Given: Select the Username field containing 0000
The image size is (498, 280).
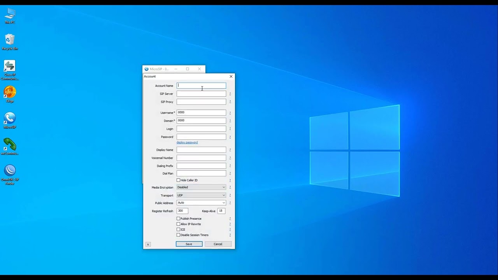Looking at the screenshot, I should point(201,112).
